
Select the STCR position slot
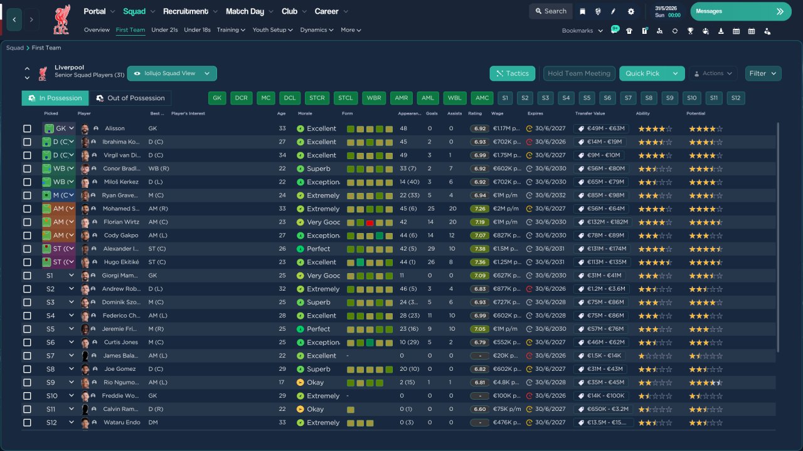click(317, 98)
